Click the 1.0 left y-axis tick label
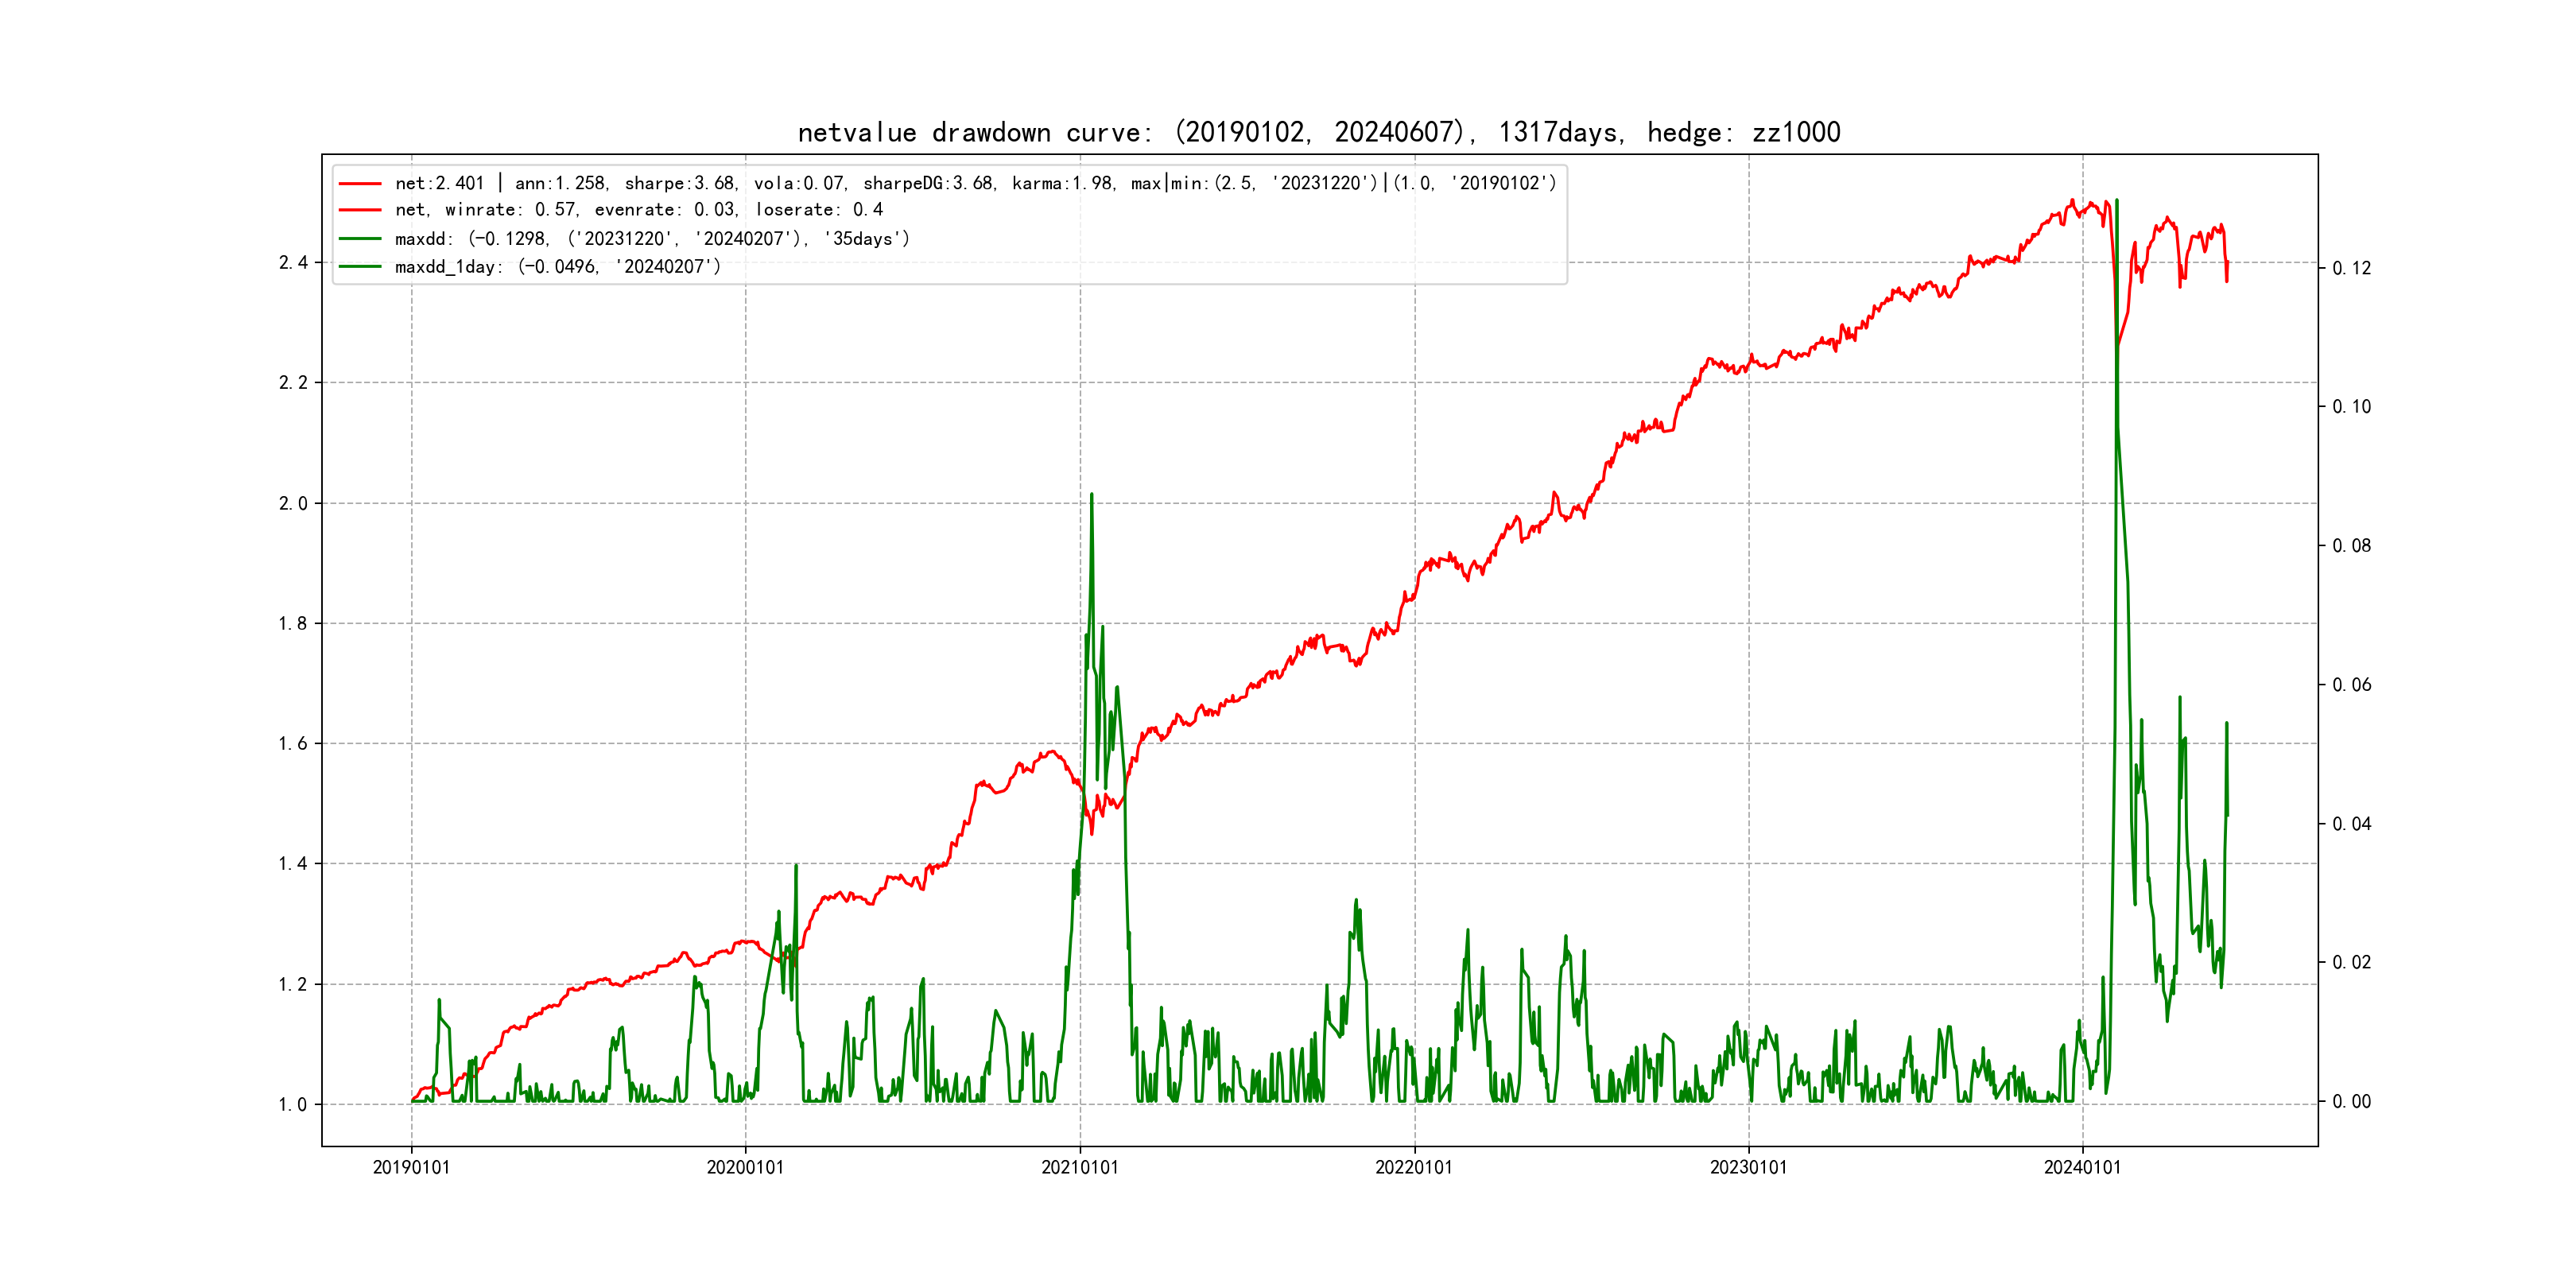Image resolution: width=2576 pixels, height=1288 pixels. point(293,1105)
